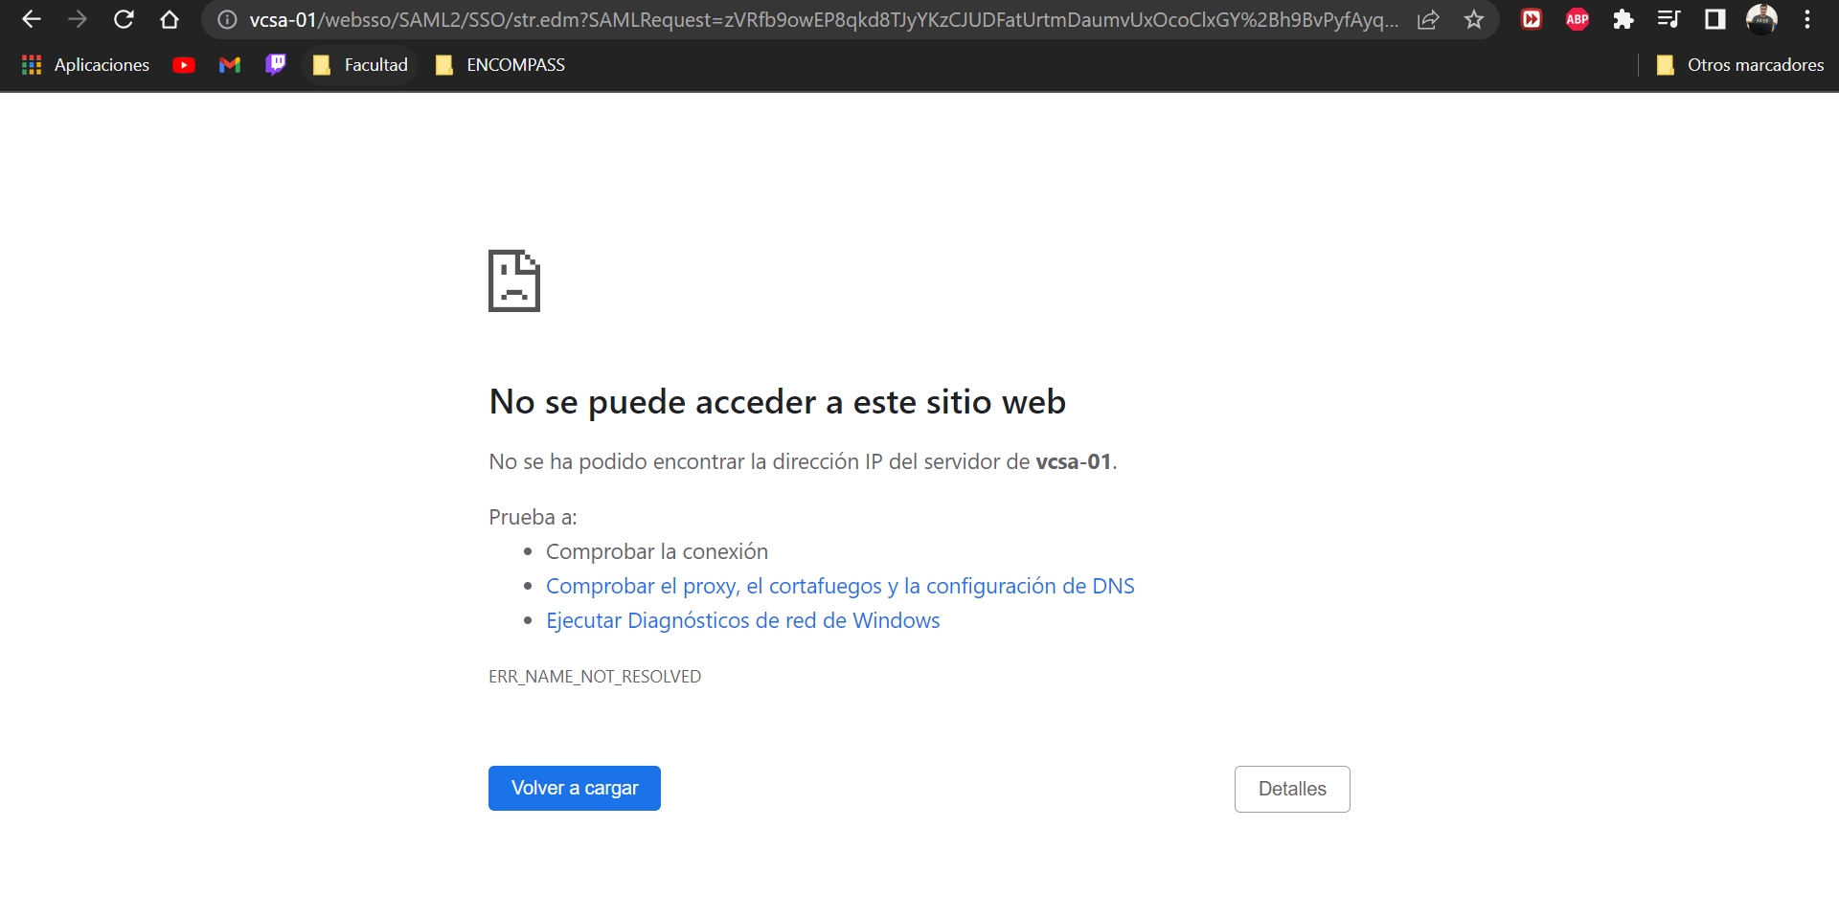The image size is (1839, 917).
Task: Click the proxy, firewall and DNS link
Action: point(840,586)
